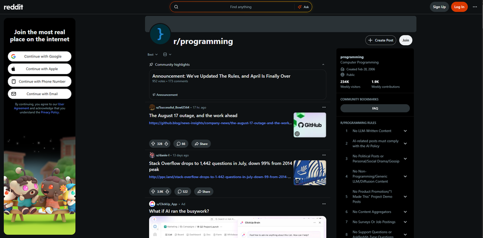Open the top-right more options menu
The height and width of the screenshot is (238, 483).
pos(475,7)
